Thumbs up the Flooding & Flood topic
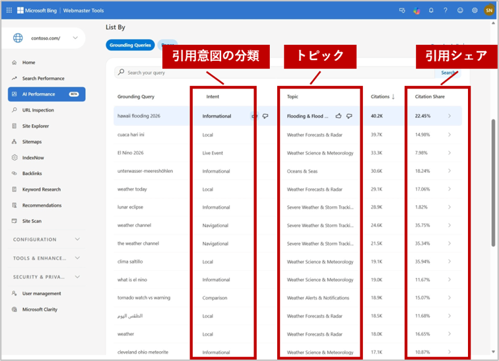 pos(339,115)
